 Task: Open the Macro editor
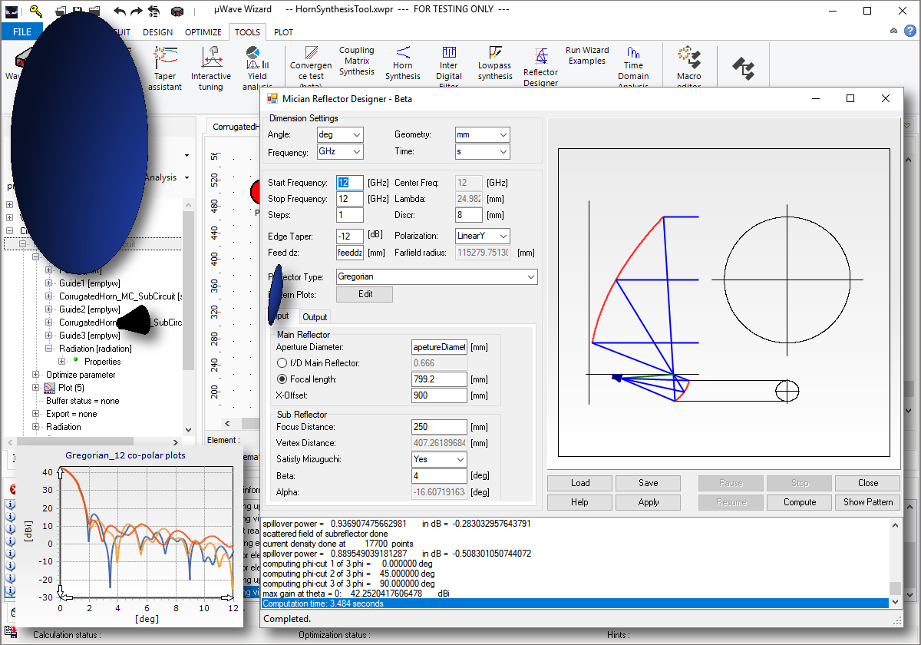click(689, 68)
